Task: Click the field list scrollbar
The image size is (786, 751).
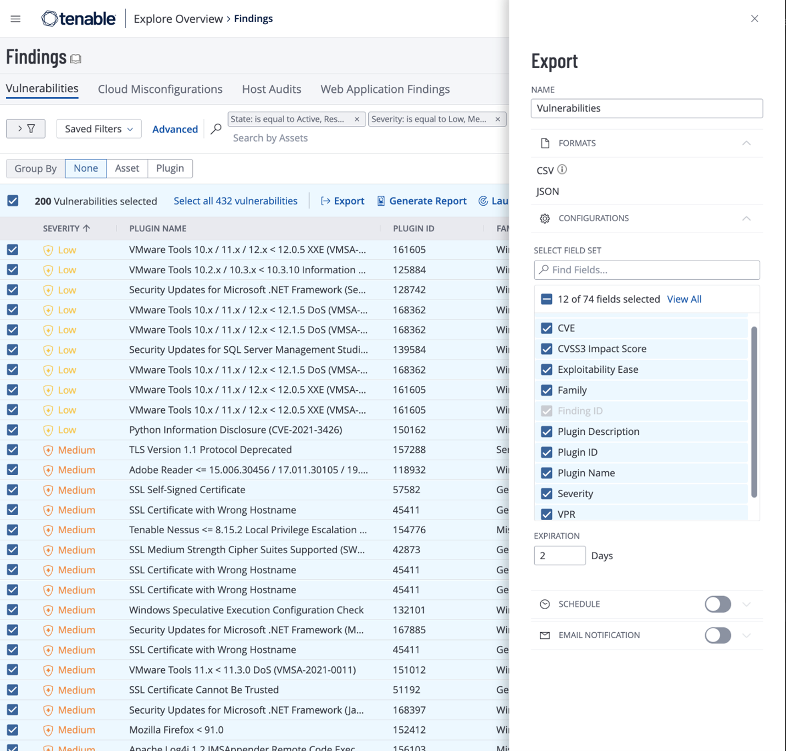Action: click(x=754, y=412)
